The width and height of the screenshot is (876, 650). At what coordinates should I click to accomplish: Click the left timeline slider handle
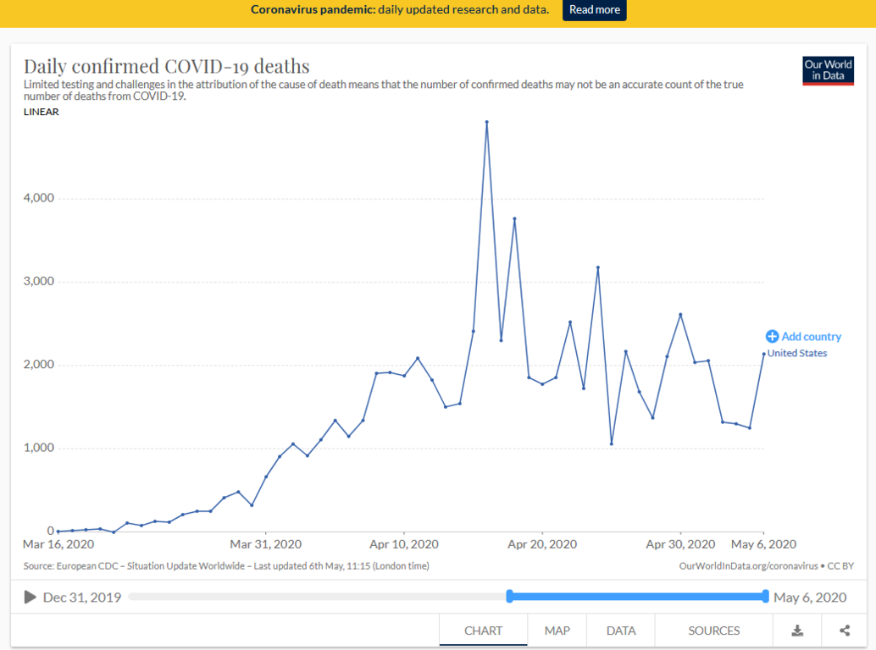click(509, 597)
